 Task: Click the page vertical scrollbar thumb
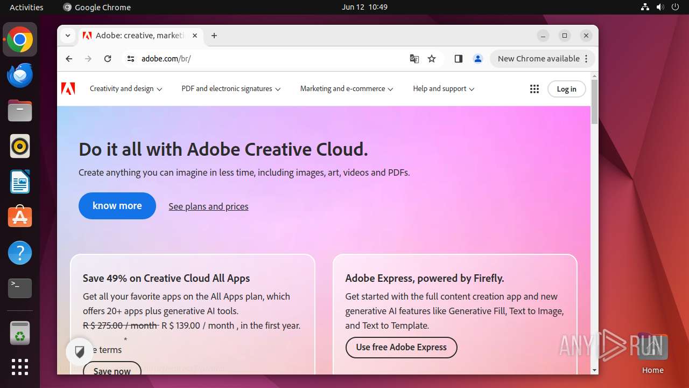(x=594, y=101)
